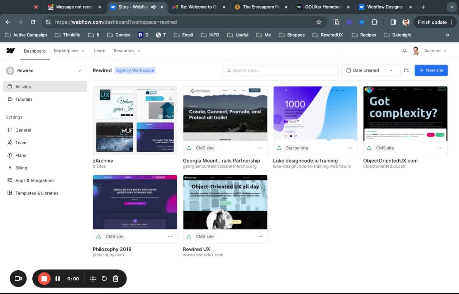459x294 pixels.
Task: Expand the Rewired workspace switcher
Action: point(45,71)
